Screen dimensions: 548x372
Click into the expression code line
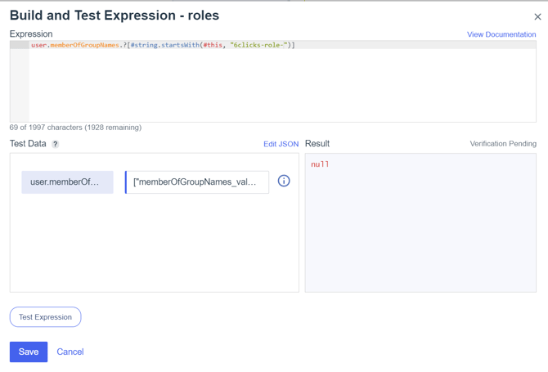164,46
